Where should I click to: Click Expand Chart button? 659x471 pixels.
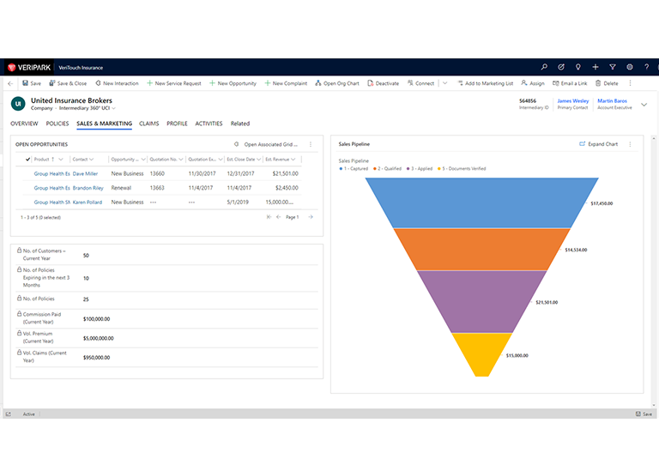coord(598,144)
